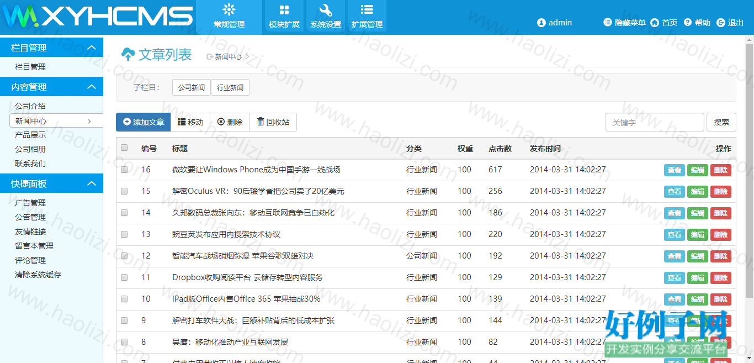Image resolution: width=754 pixels, height=363 pixels.
Task: Click 查看 for article 15
Action: [675, 192]
